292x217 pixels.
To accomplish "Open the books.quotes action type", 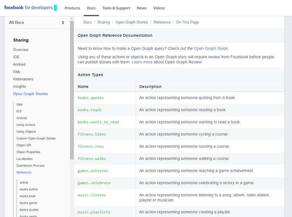I will (91, 98).
